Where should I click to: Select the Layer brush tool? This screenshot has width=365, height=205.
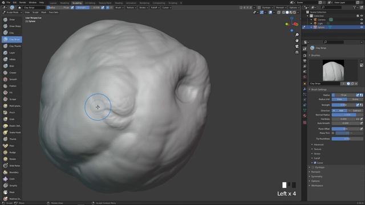11,53
